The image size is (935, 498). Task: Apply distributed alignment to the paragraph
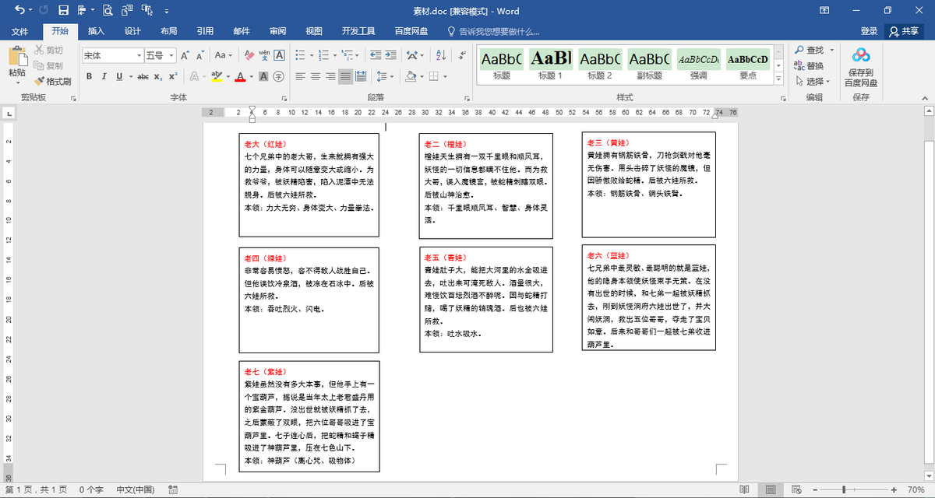click(359, 76)
